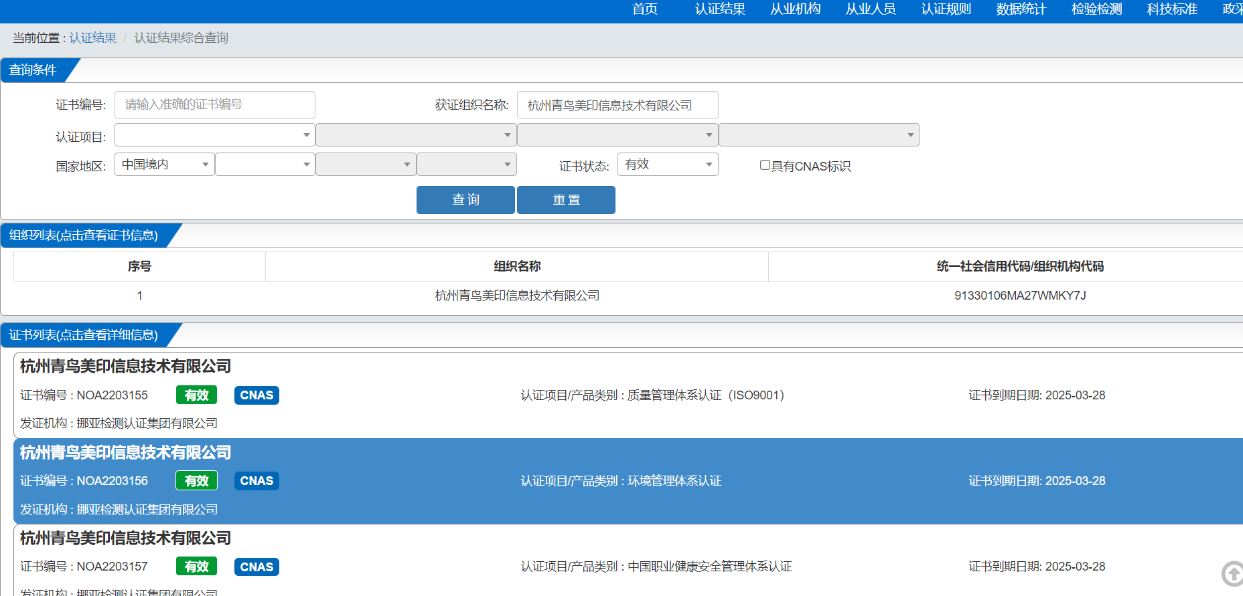Open the 数据统计 menu item
The height and width of the screenshot is (596, 1243).
click(1021, 9)
